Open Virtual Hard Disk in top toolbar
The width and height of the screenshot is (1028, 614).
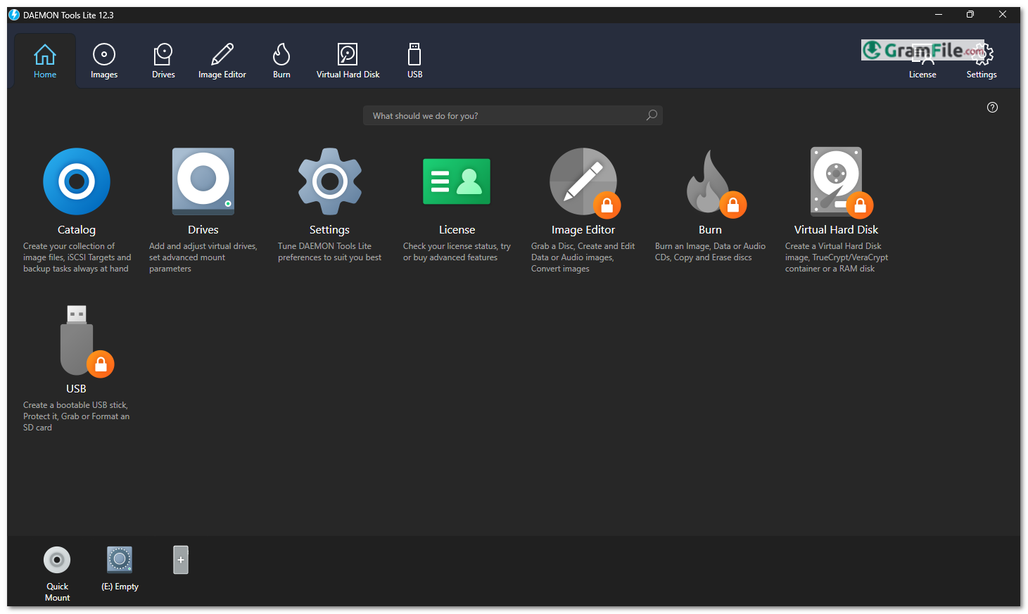tap(348, 60)
